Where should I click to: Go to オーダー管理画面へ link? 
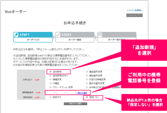(134, 10)
